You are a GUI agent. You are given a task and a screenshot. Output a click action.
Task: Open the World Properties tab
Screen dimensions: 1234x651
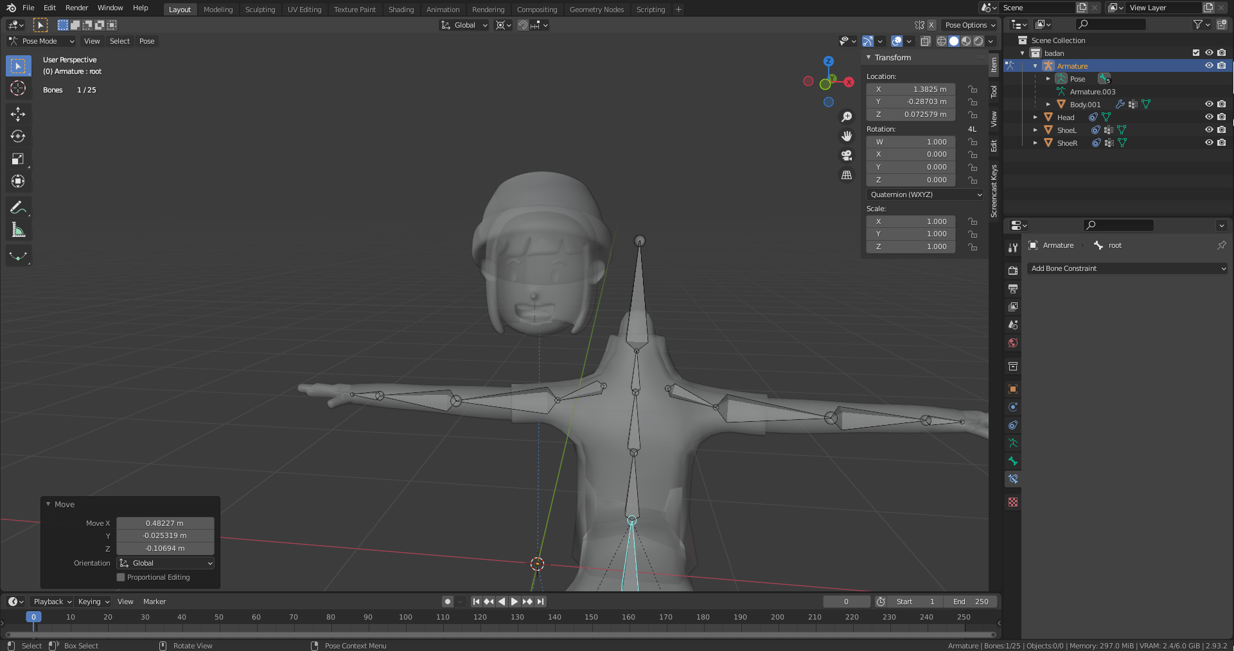tap(1013, 343)
